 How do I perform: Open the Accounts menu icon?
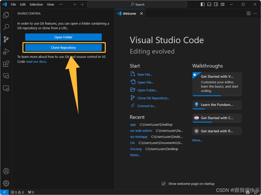coord(6,171)
